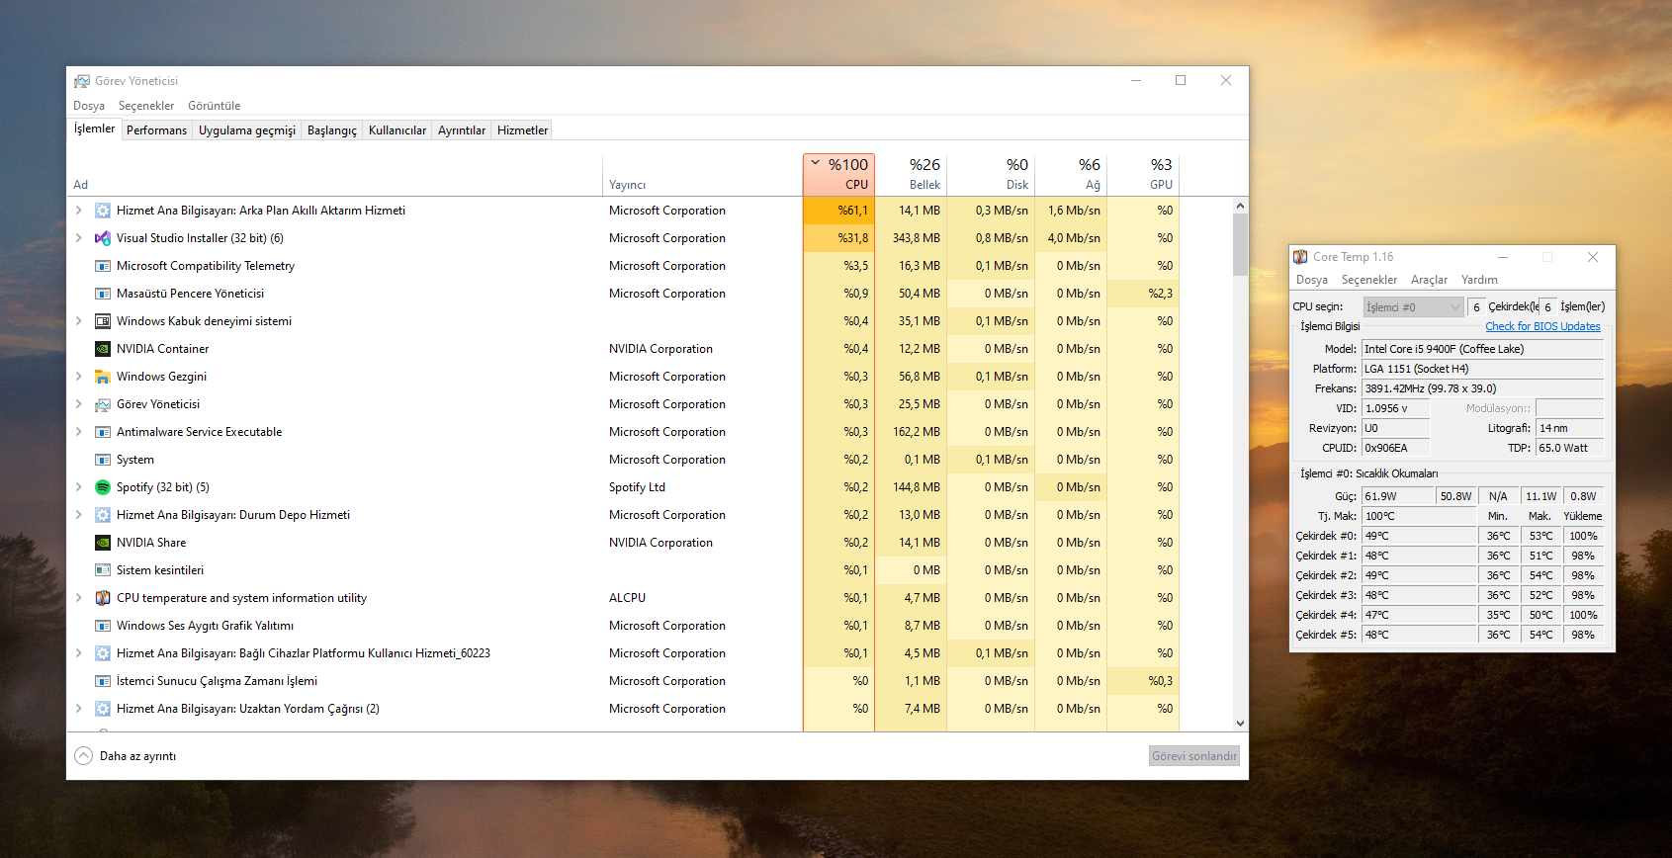Click the Görevi sonlandır button

click(x=1194, y=756)
